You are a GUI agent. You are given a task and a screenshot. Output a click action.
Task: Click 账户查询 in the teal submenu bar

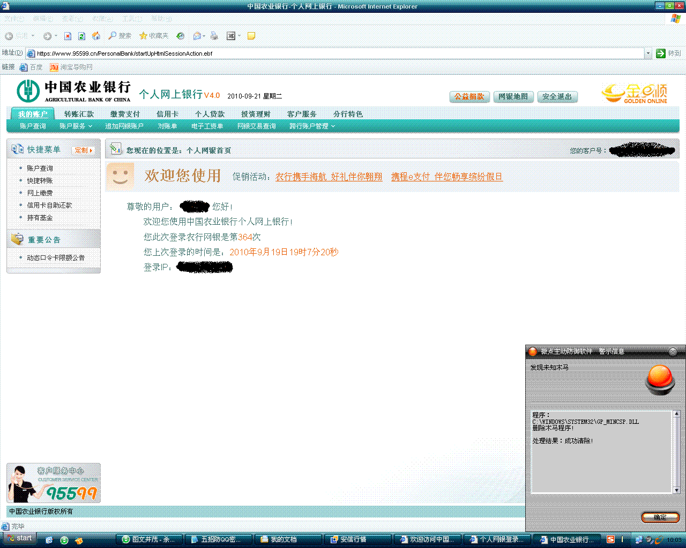33,126
